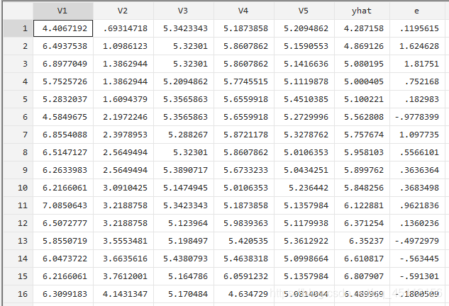The image size is (449, 306).
Task: Click cell with value 6.4937538
Action: click(x=63, y=46)
